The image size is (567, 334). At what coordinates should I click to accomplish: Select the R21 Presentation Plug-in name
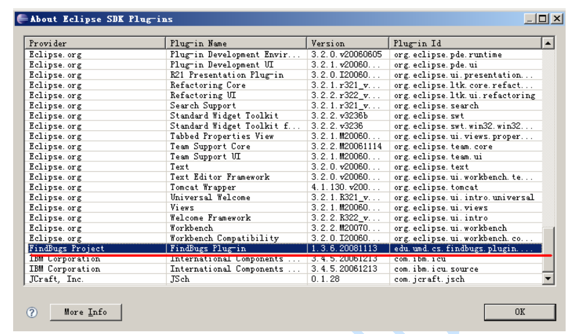[227, 75]
